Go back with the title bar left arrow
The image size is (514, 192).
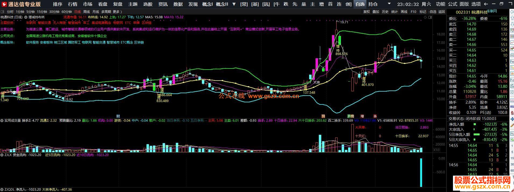coord(486,4)
